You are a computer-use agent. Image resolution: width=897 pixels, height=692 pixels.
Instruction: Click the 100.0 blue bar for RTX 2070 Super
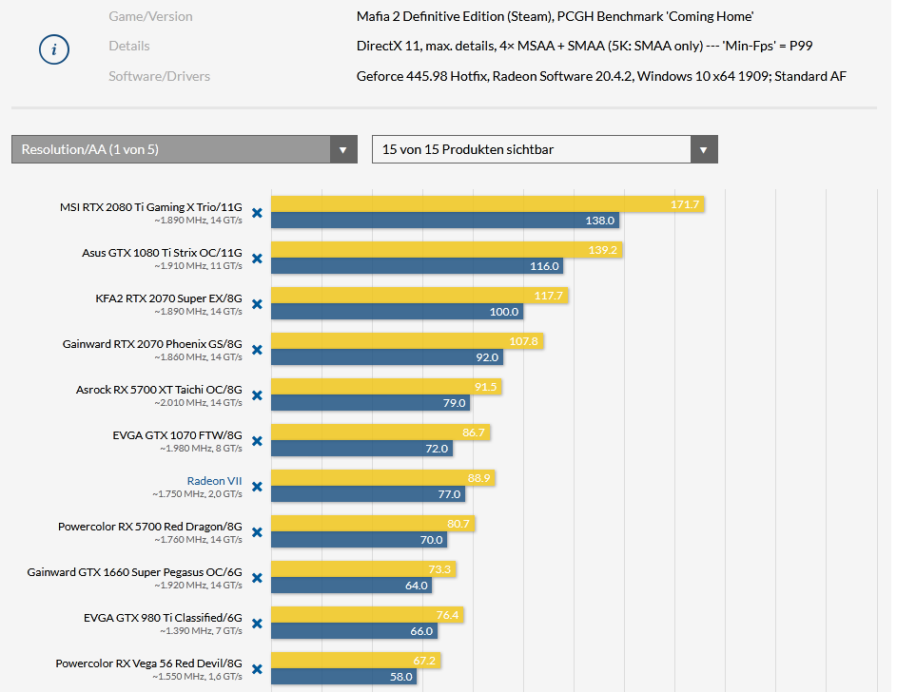[397, 312]
